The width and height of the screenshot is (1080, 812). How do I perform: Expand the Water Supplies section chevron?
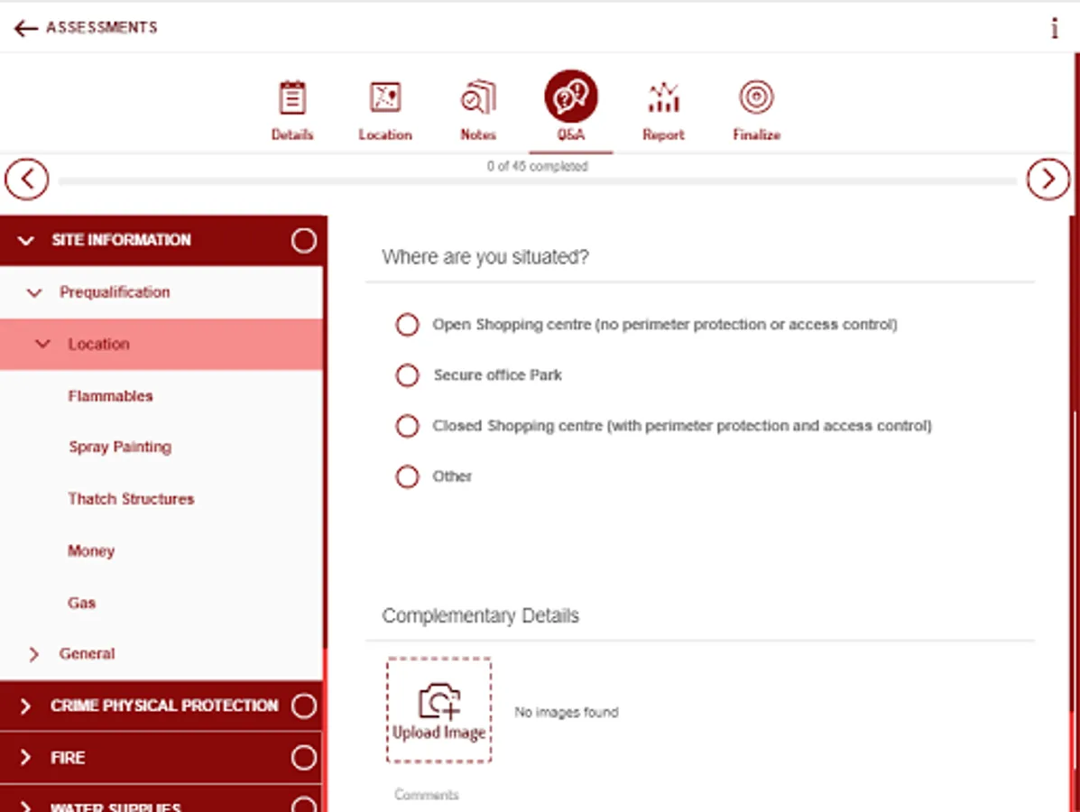(25, 807)
